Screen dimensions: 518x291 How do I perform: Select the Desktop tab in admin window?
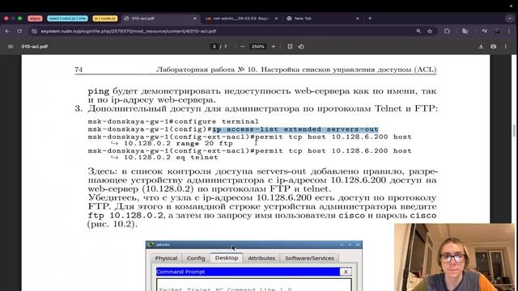[x=227, y=258]
